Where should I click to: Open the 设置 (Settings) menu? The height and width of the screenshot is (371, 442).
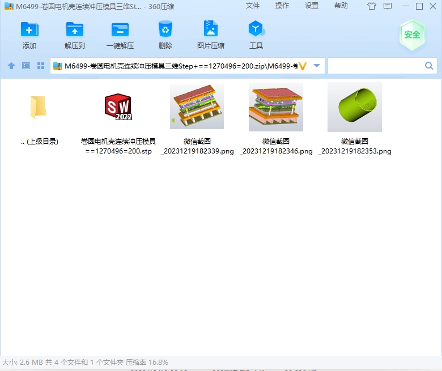pos(312,6)
